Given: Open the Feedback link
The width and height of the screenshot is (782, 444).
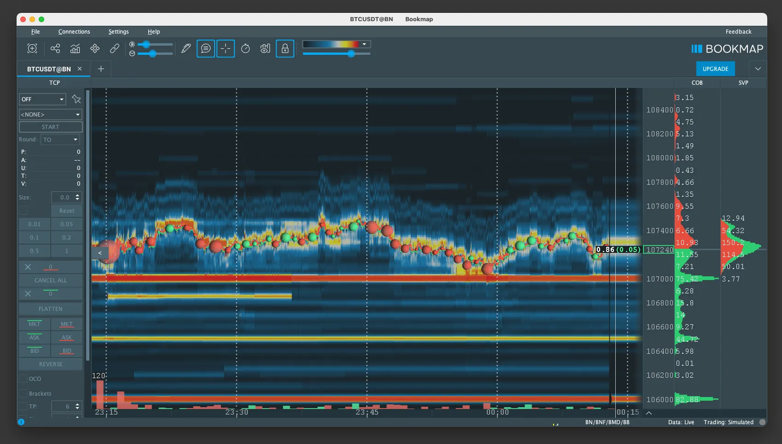Looking at the screenshot, I should (738, 32).
